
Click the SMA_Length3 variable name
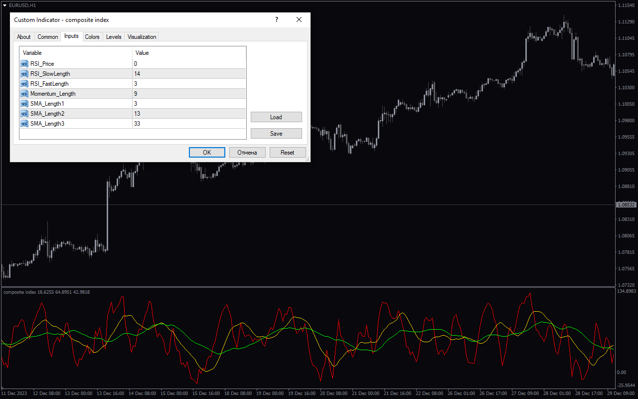(47, 124)
